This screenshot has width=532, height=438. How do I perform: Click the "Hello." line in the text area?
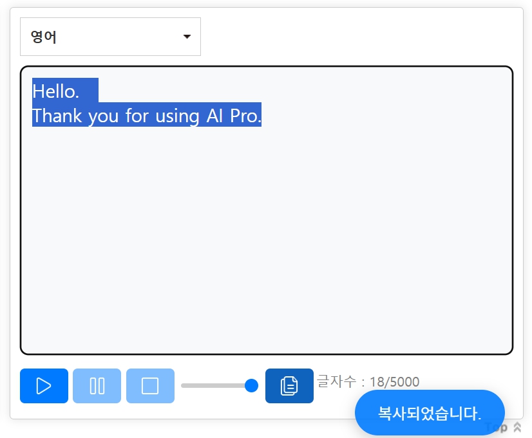56,91
